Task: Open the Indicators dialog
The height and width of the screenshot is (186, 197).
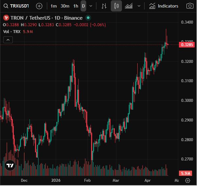Action: 164,6
